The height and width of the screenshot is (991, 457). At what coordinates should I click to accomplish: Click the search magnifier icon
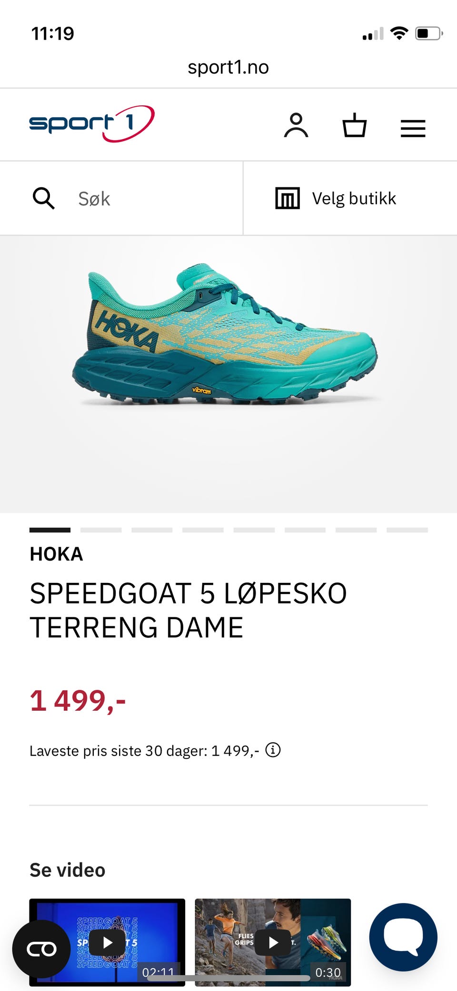click(43, 198)
